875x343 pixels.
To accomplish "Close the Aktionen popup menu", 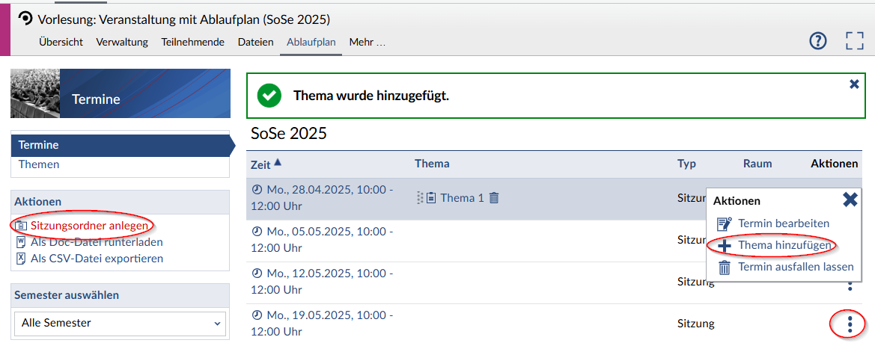I will pyautogui.click(x=850, y=200).
